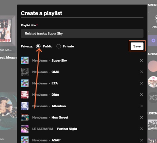
Task: Click the Ditto track title
Action: (55, 95)
